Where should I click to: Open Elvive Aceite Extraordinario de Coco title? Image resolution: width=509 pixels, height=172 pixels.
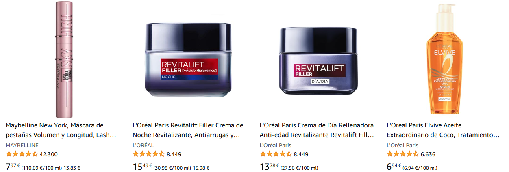click(x=443, y=130)
